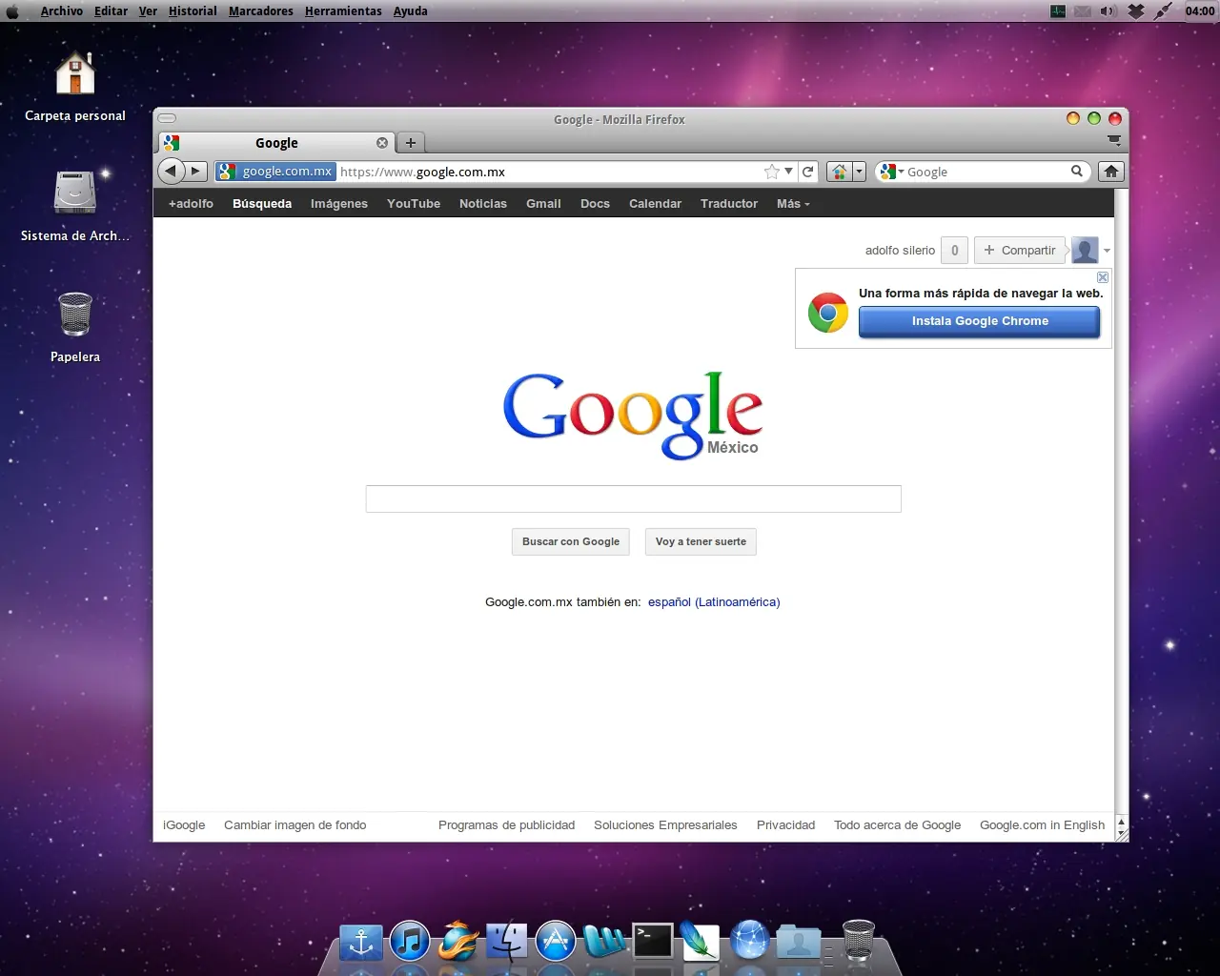
Task: Click Cambiar imagen de fondo link
Action: click(x=295, y=825)
